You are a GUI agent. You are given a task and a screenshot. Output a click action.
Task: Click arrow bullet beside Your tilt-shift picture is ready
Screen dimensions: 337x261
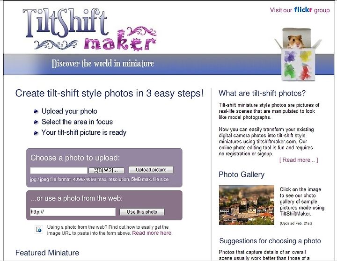coord(36,133)
